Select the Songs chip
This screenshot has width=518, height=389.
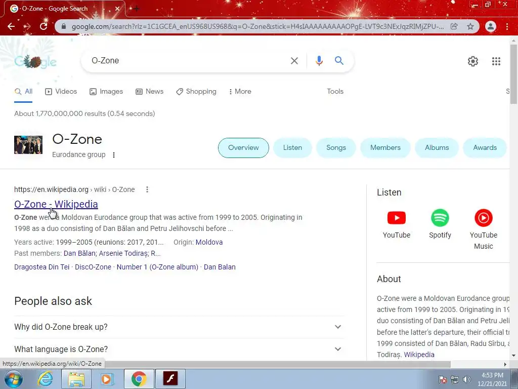(x=336, y=147)
